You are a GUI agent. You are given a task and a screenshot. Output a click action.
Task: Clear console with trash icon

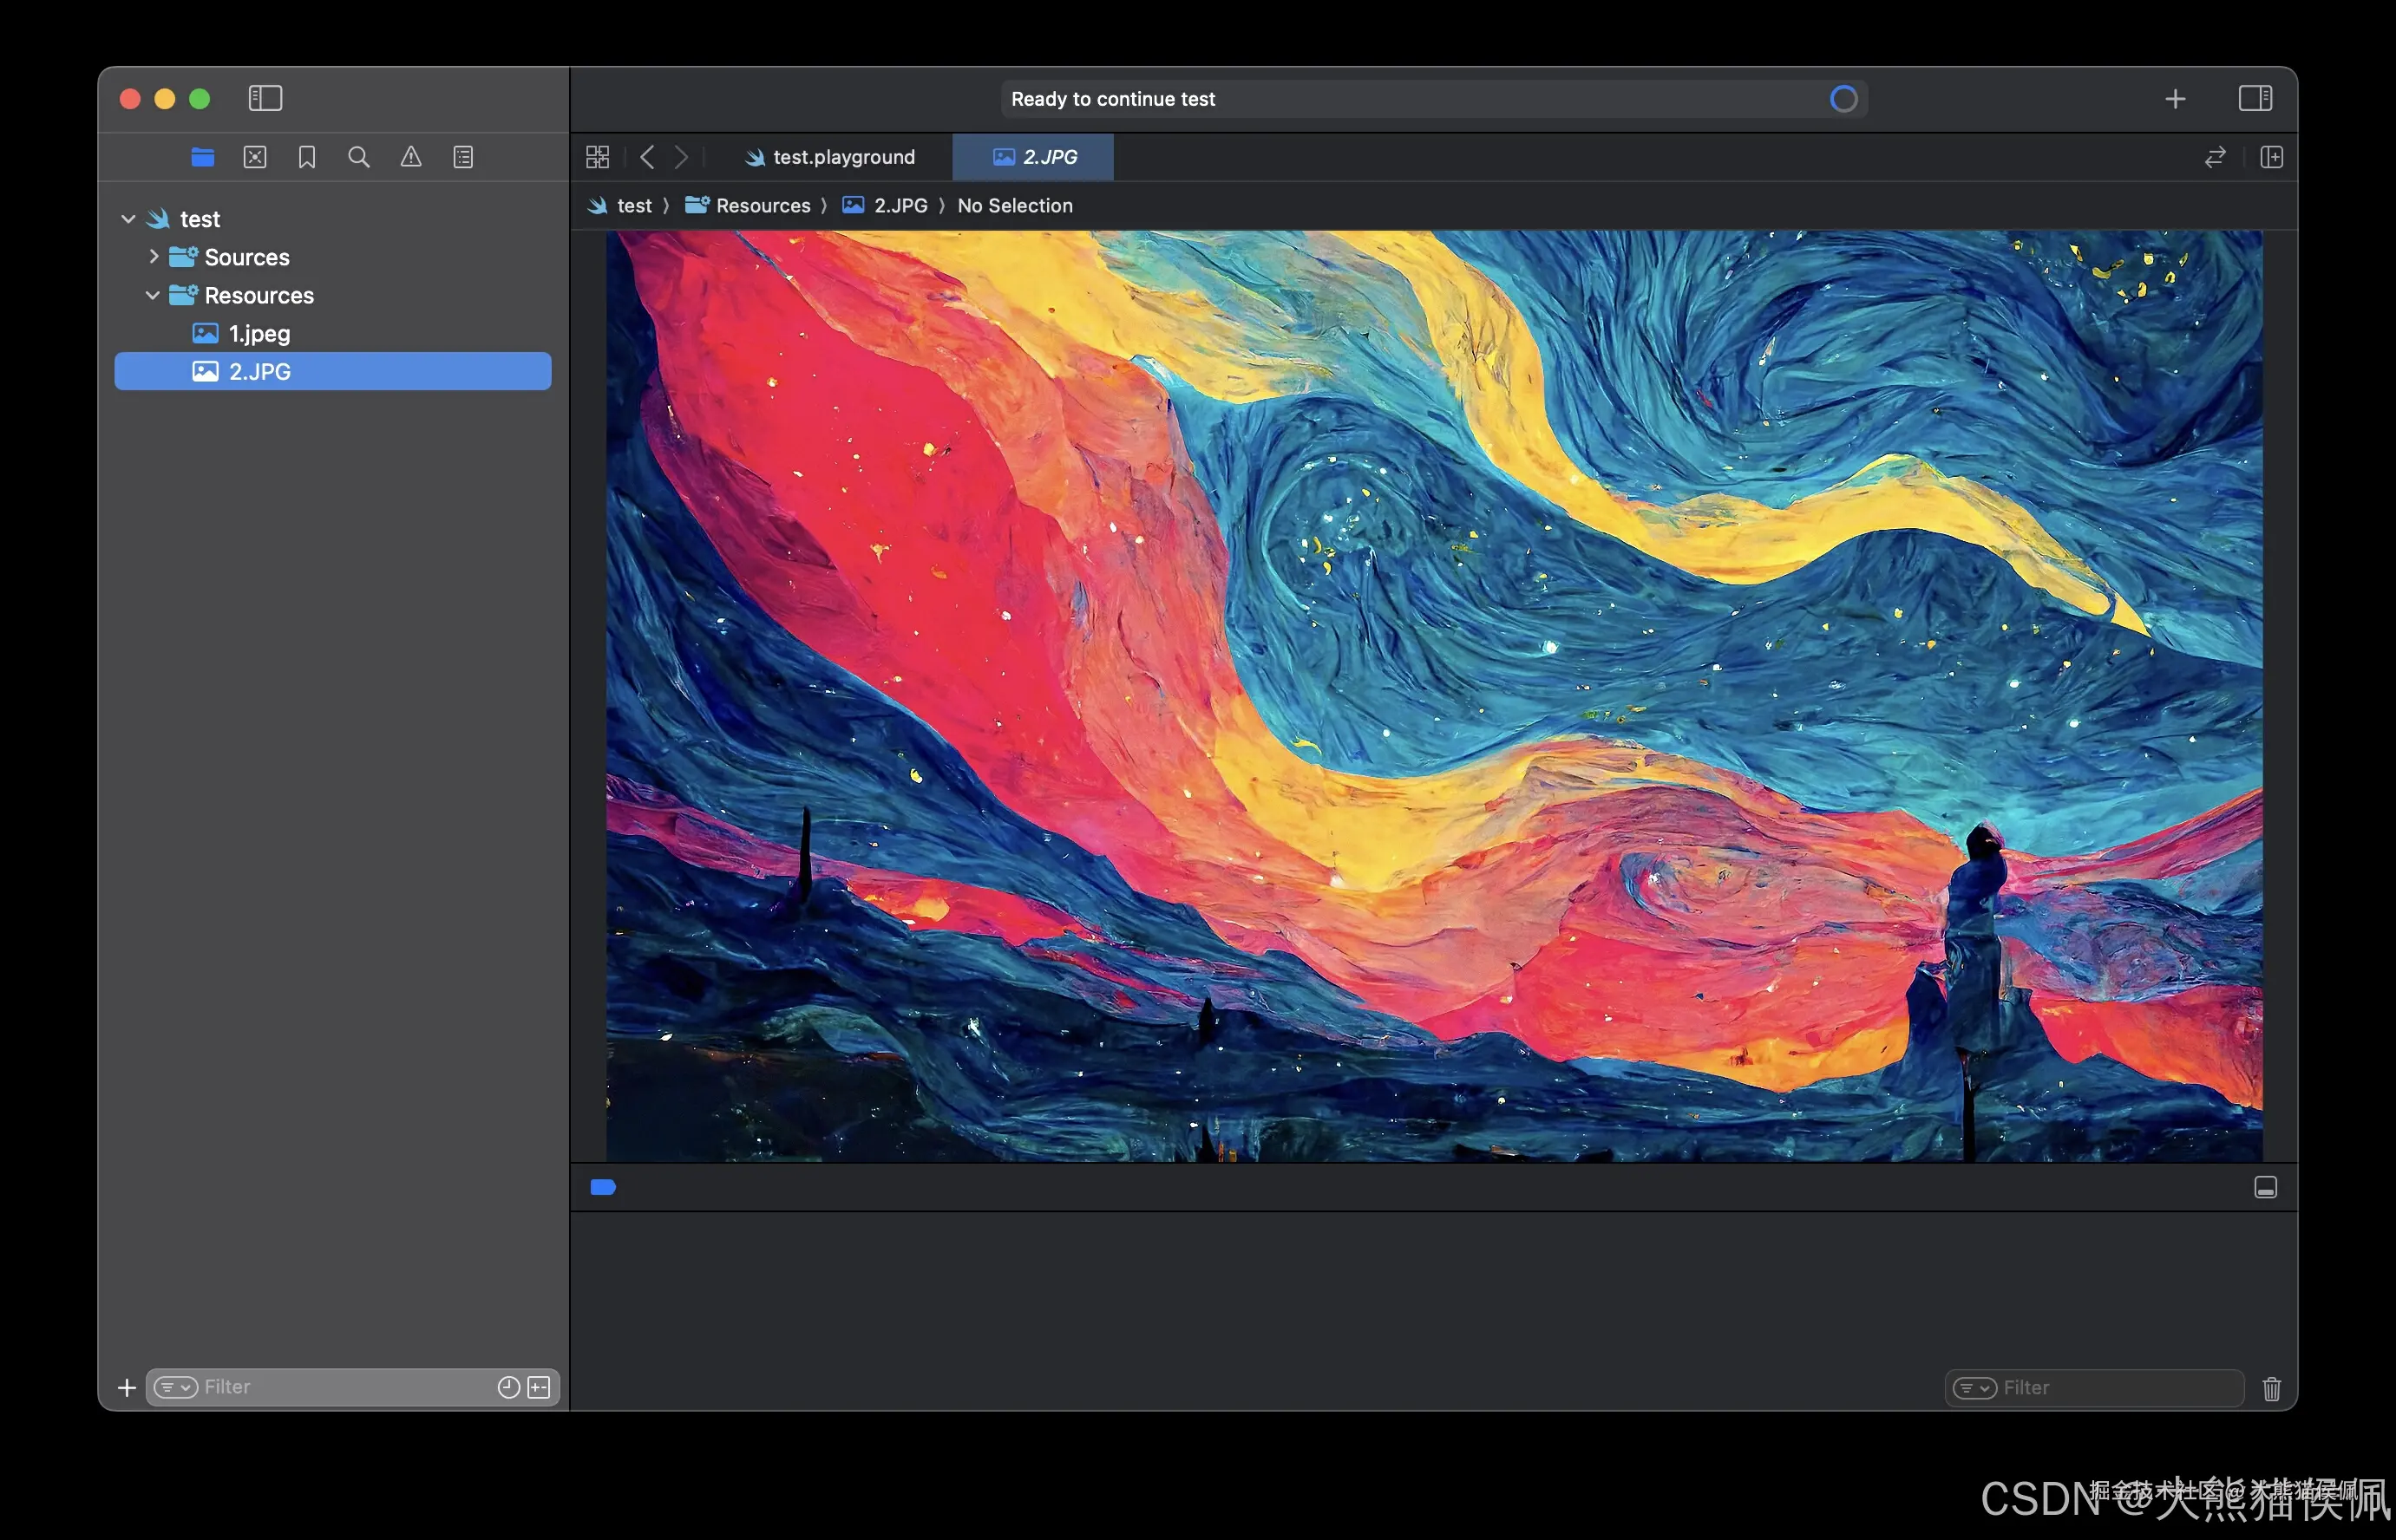coord(2272,1388)
